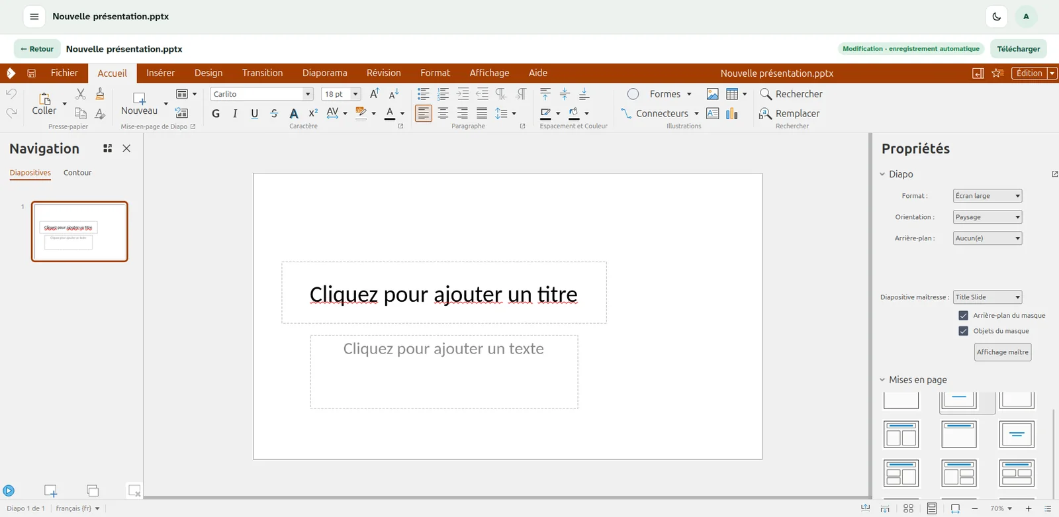
Task: Click the bulleted list icon
Action: [424, 94]
